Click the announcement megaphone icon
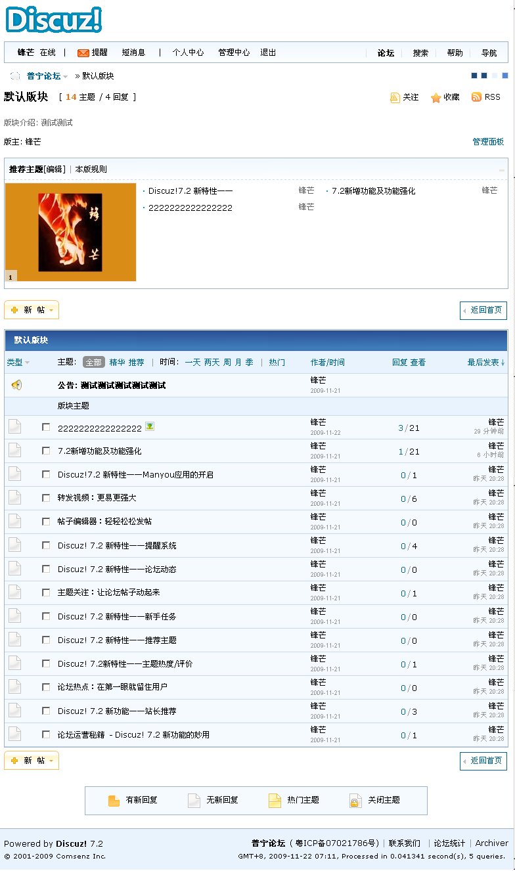 pos(16,385)
